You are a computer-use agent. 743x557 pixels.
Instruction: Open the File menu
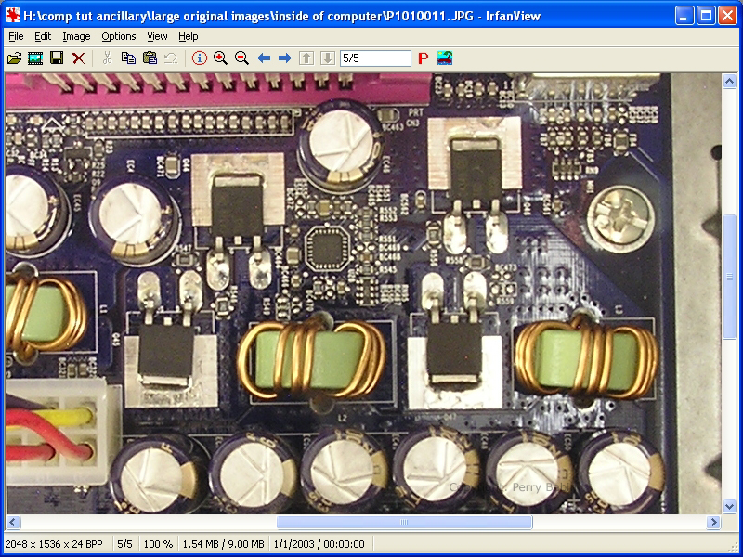[x=16, y=36]
